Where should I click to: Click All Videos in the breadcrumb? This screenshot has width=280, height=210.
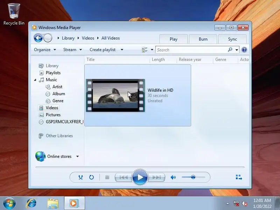111,38
